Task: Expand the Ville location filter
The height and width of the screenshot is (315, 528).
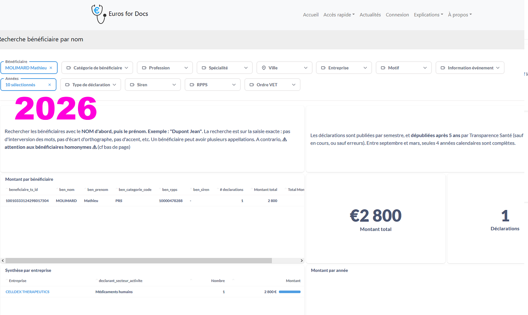Action: click(284, 68)
